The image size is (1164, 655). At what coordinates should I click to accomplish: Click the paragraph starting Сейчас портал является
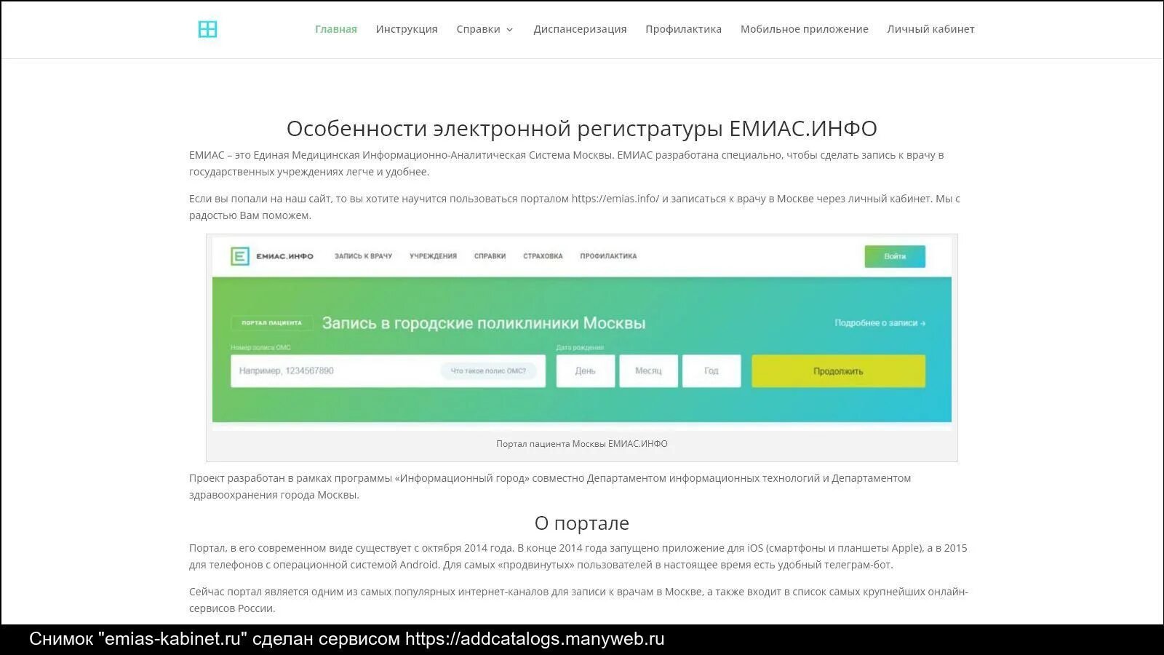pos(578,600)
